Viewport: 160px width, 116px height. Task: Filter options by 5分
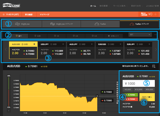pos(94,36)
